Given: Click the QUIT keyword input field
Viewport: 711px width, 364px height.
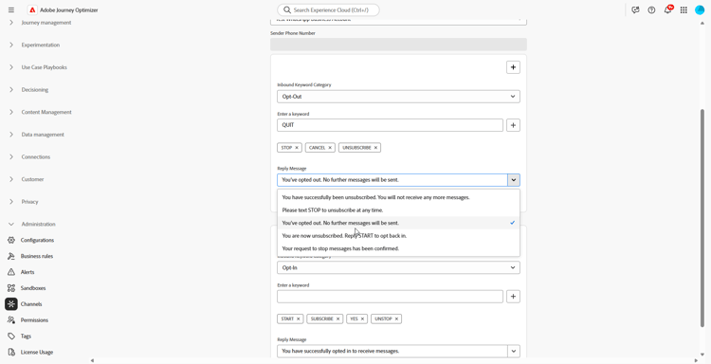Looking at the screenshot, I should (390, 125).
